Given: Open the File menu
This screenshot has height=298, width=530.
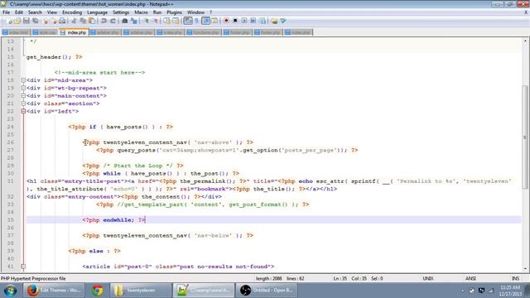Looking at the screenshot, I should [x=6, y=12].
